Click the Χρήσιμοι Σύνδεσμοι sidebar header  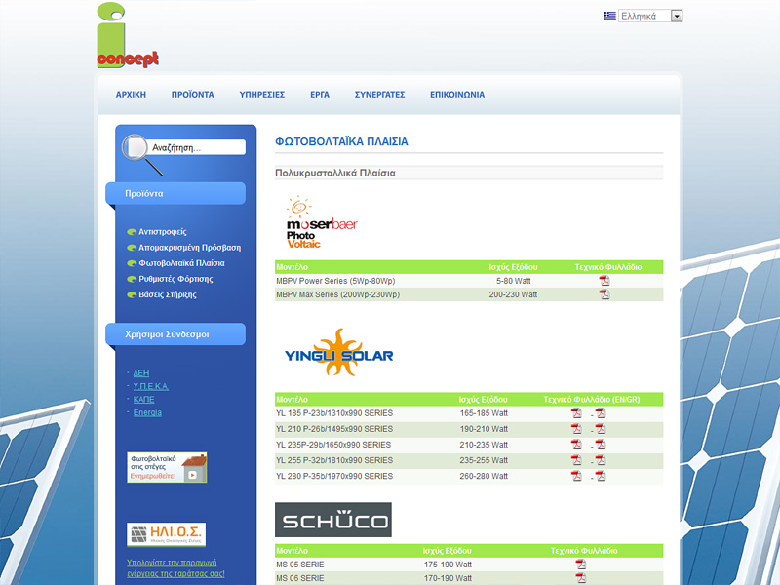[175, 334]
